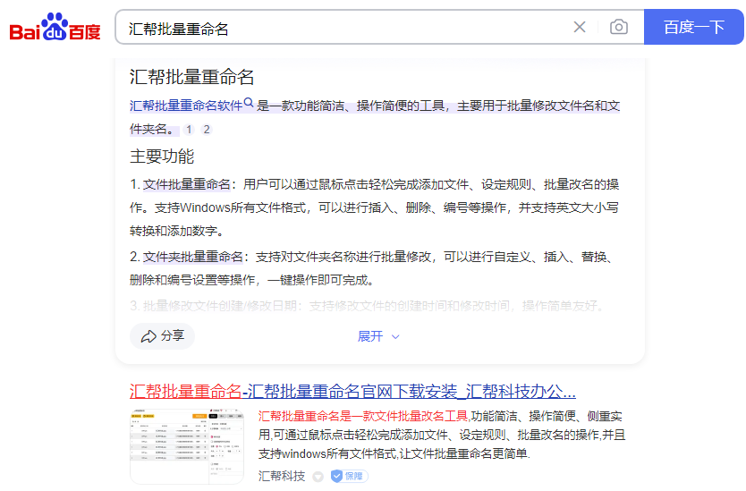Click the round icon beside 汇帮科技

point(318,477)
